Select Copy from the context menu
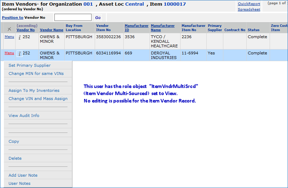 [14, 141]
